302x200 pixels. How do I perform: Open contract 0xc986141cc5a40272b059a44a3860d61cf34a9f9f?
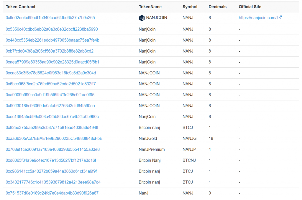[x=51, y=171]
